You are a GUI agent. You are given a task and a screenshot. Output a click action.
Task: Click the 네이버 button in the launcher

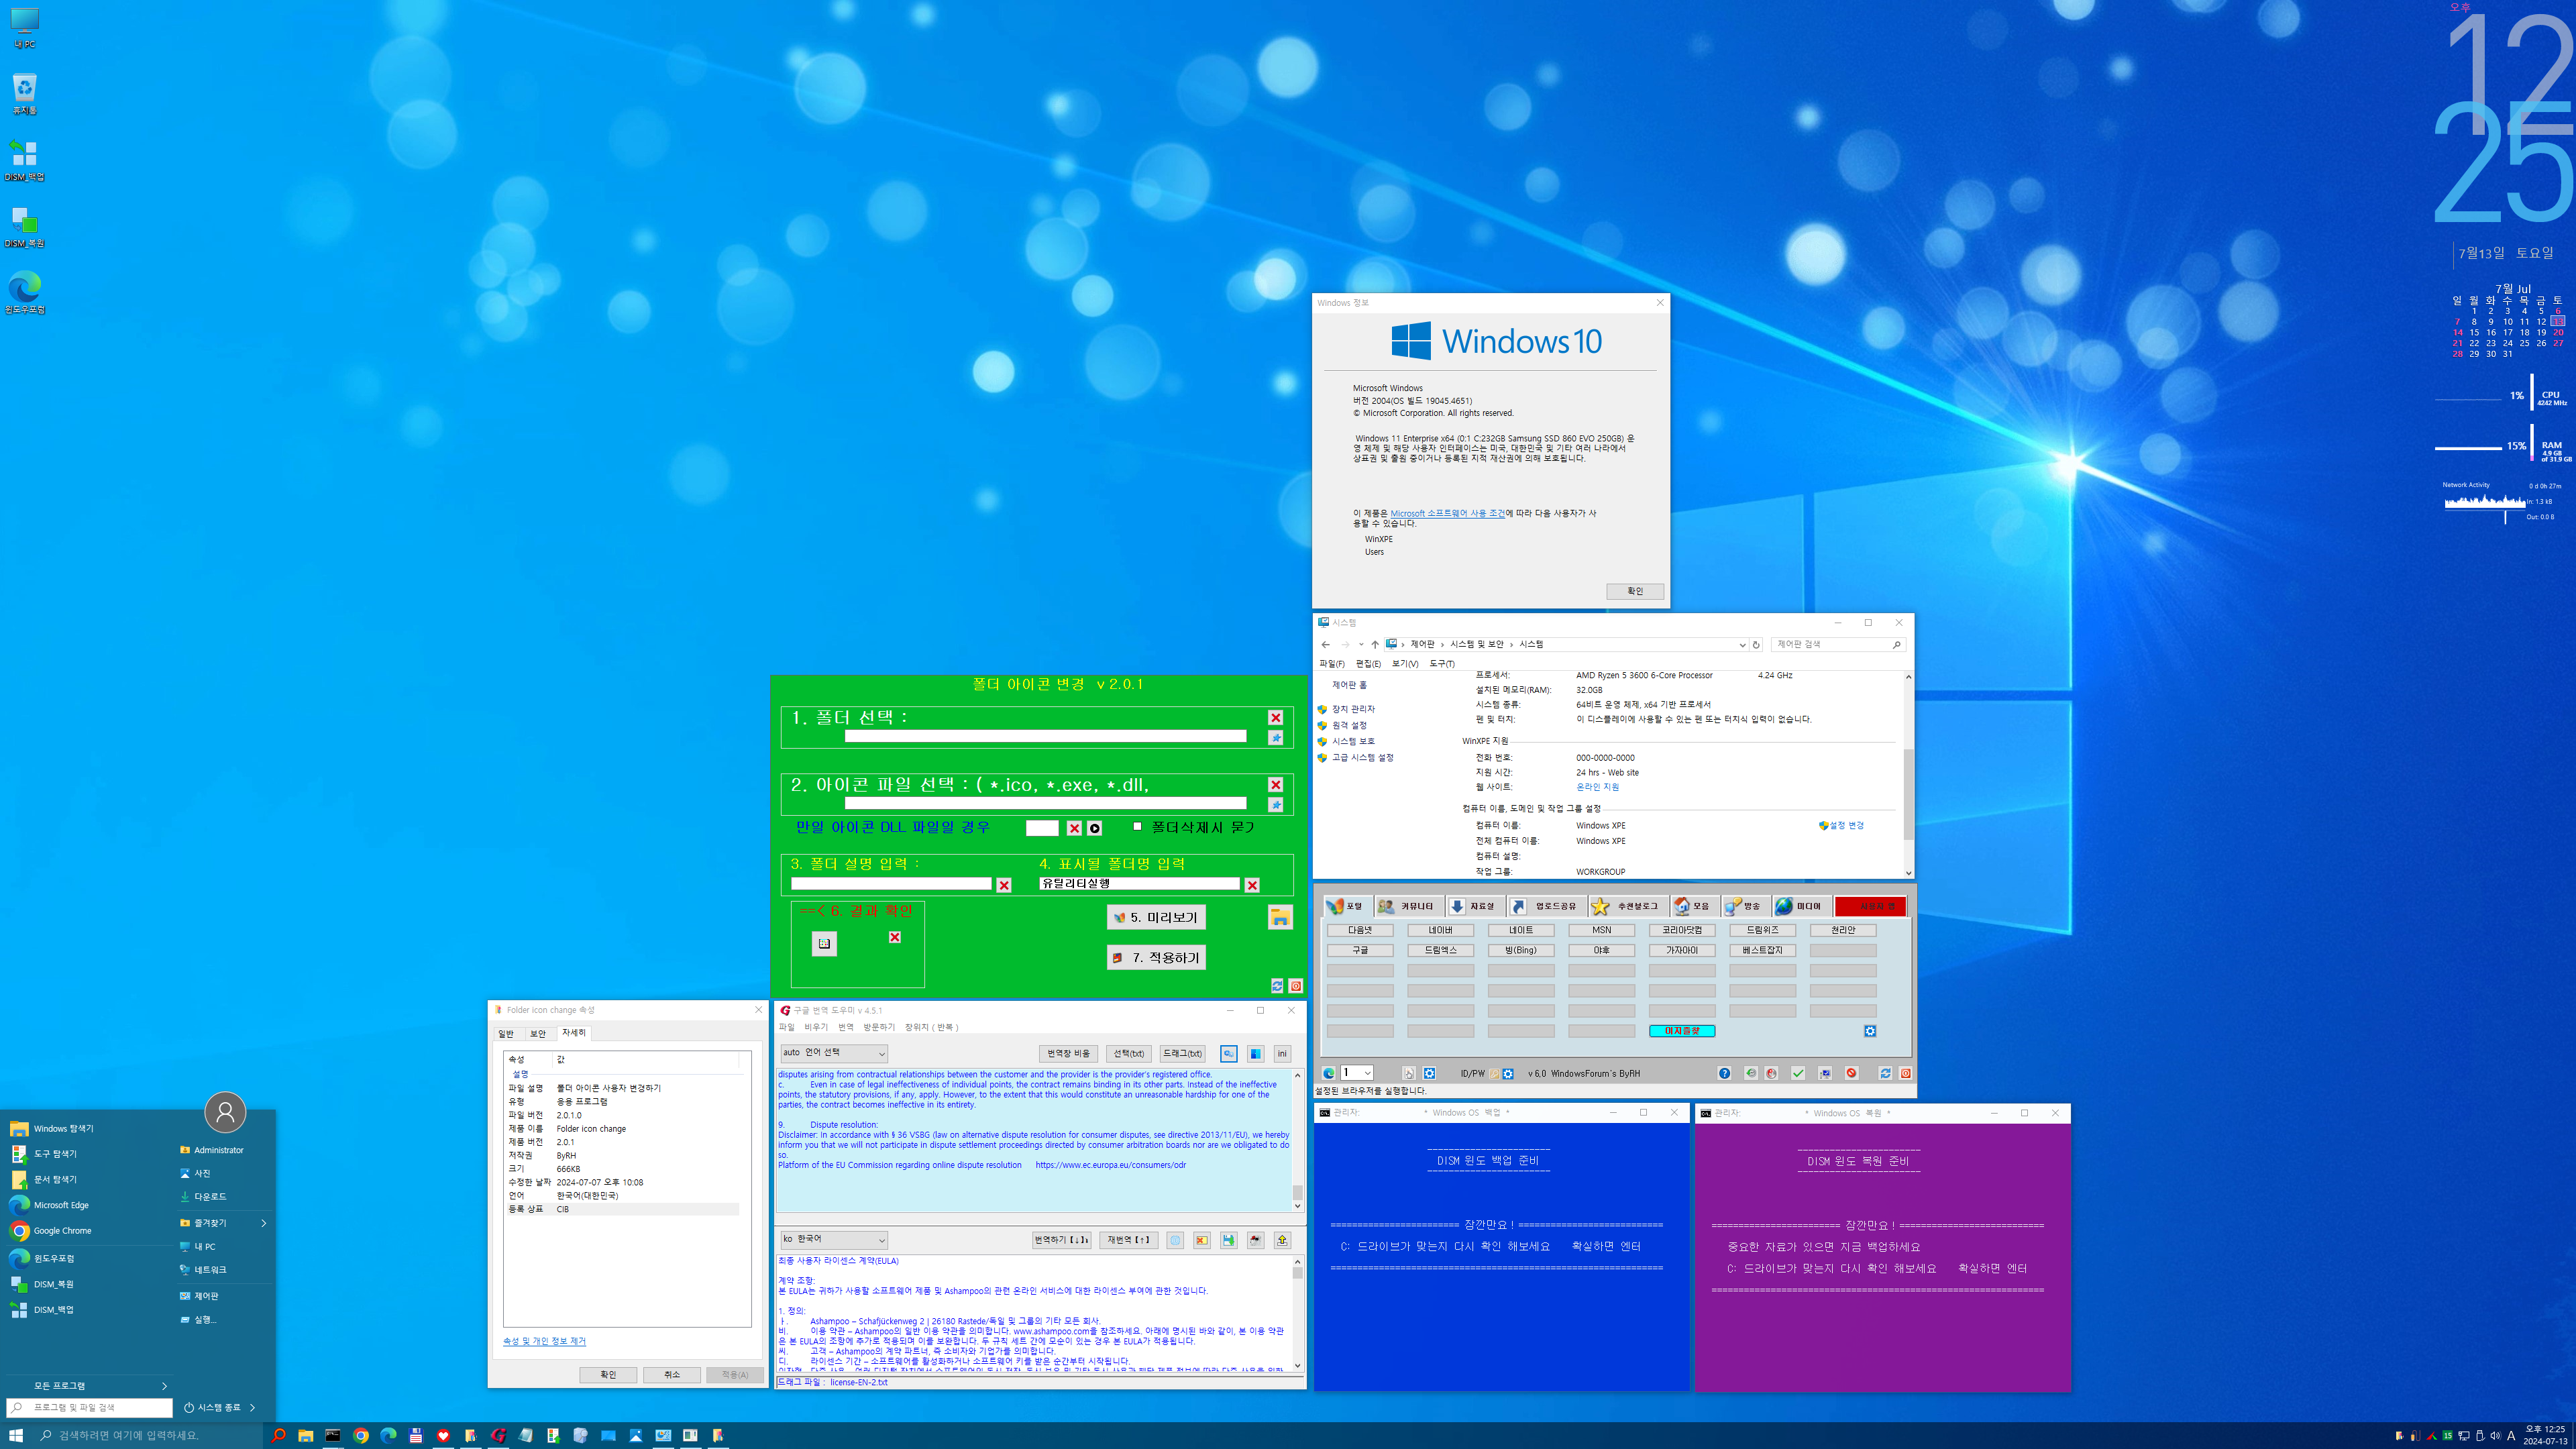1440,930
